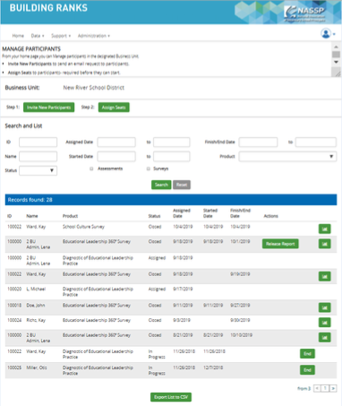Open user profile avatar menu
This screenshot has height=406, width=342.
pyautogui.click(x=328, y=33)
